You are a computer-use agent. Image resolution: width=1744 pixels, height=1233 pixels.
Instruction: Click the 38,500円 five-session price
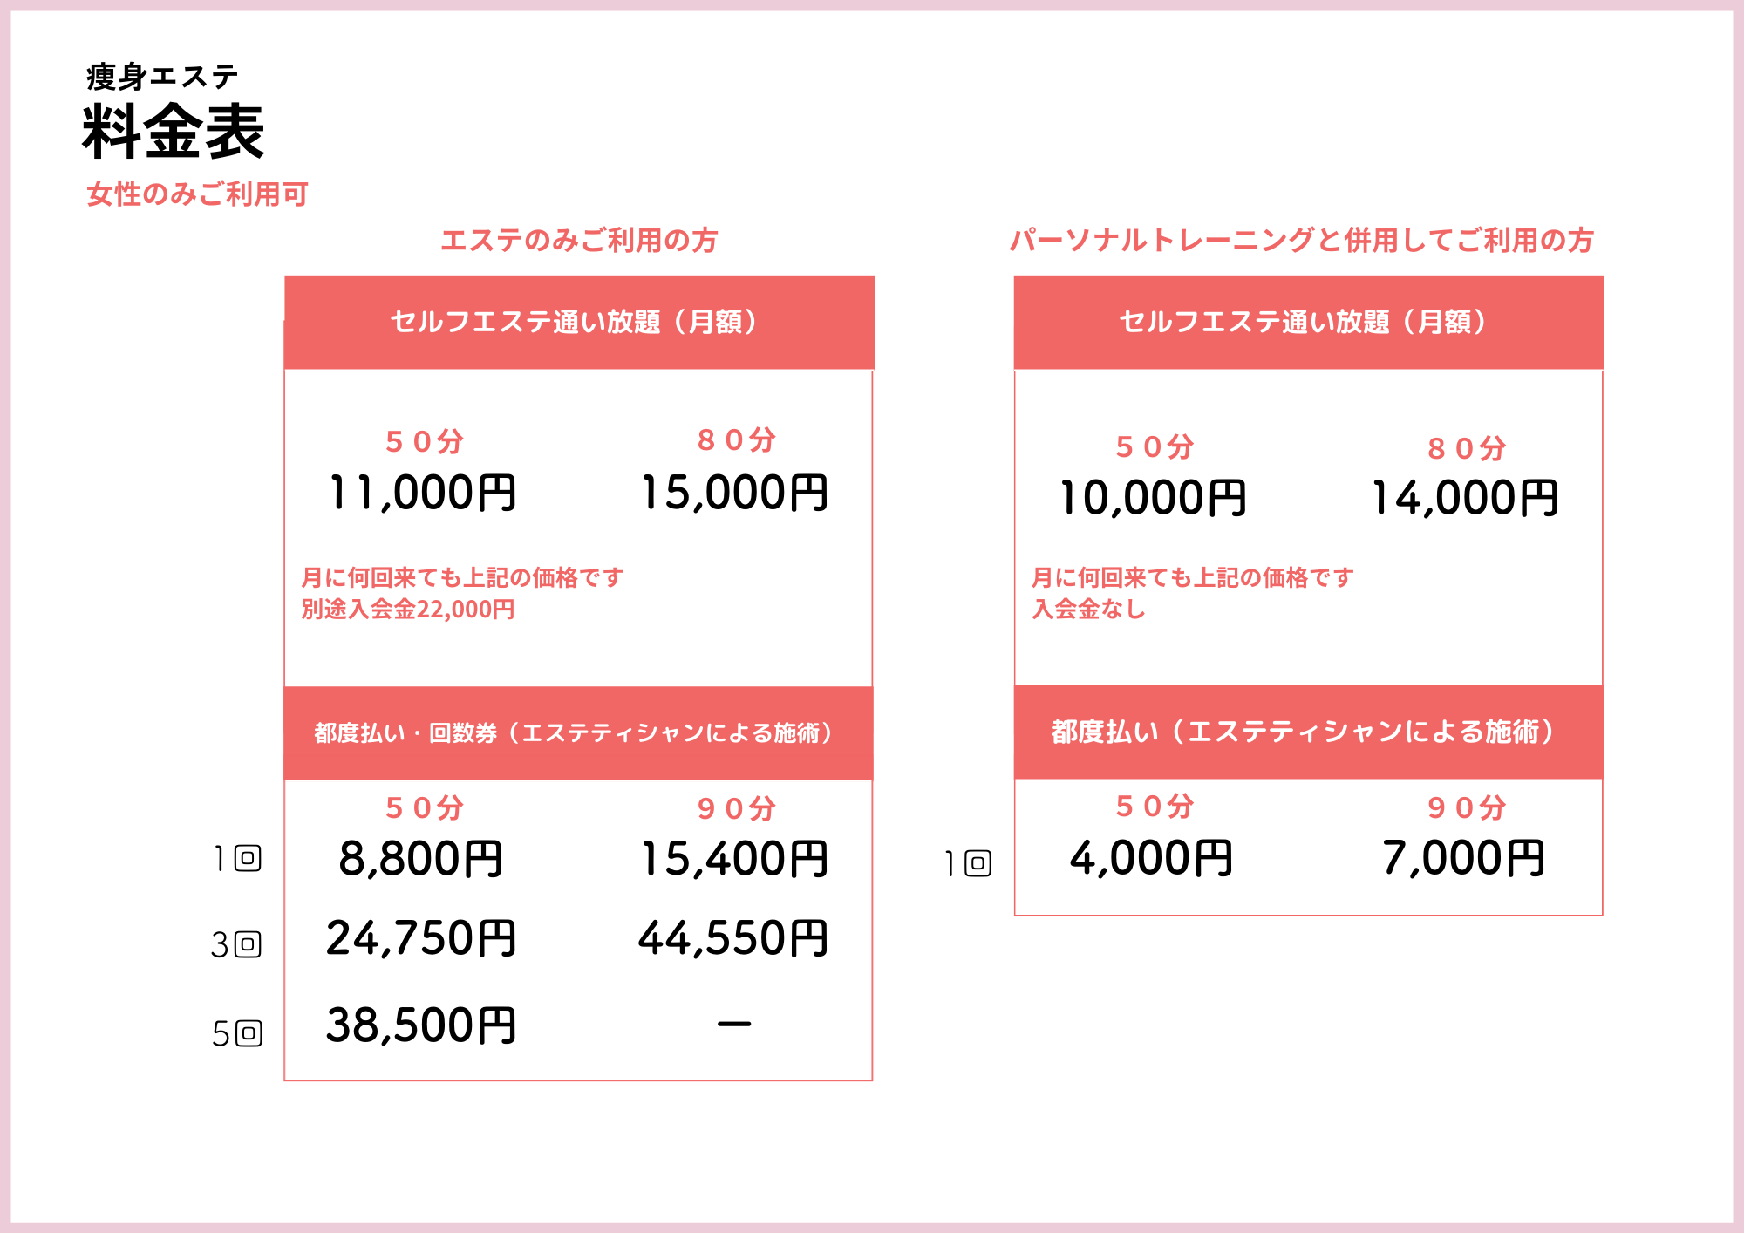422,1025
